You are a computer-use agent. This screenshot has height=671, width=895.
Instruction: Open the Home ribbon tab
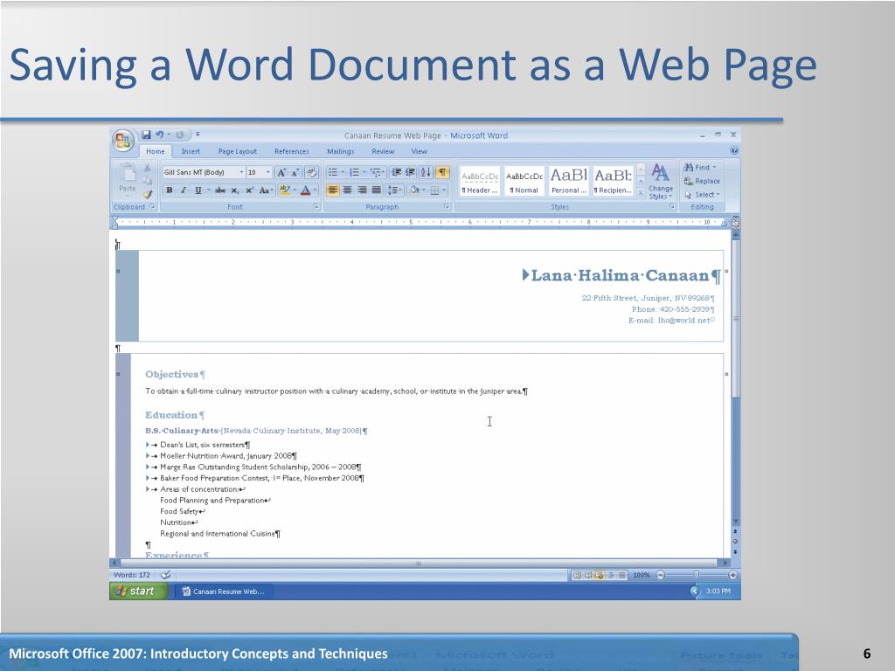tap(156, 151)
